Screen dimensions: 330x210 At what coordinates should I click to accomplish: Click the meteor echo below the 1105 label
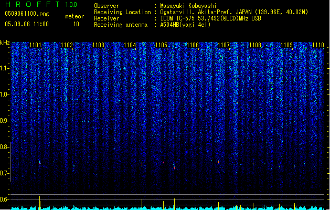[x=164, y=162]
